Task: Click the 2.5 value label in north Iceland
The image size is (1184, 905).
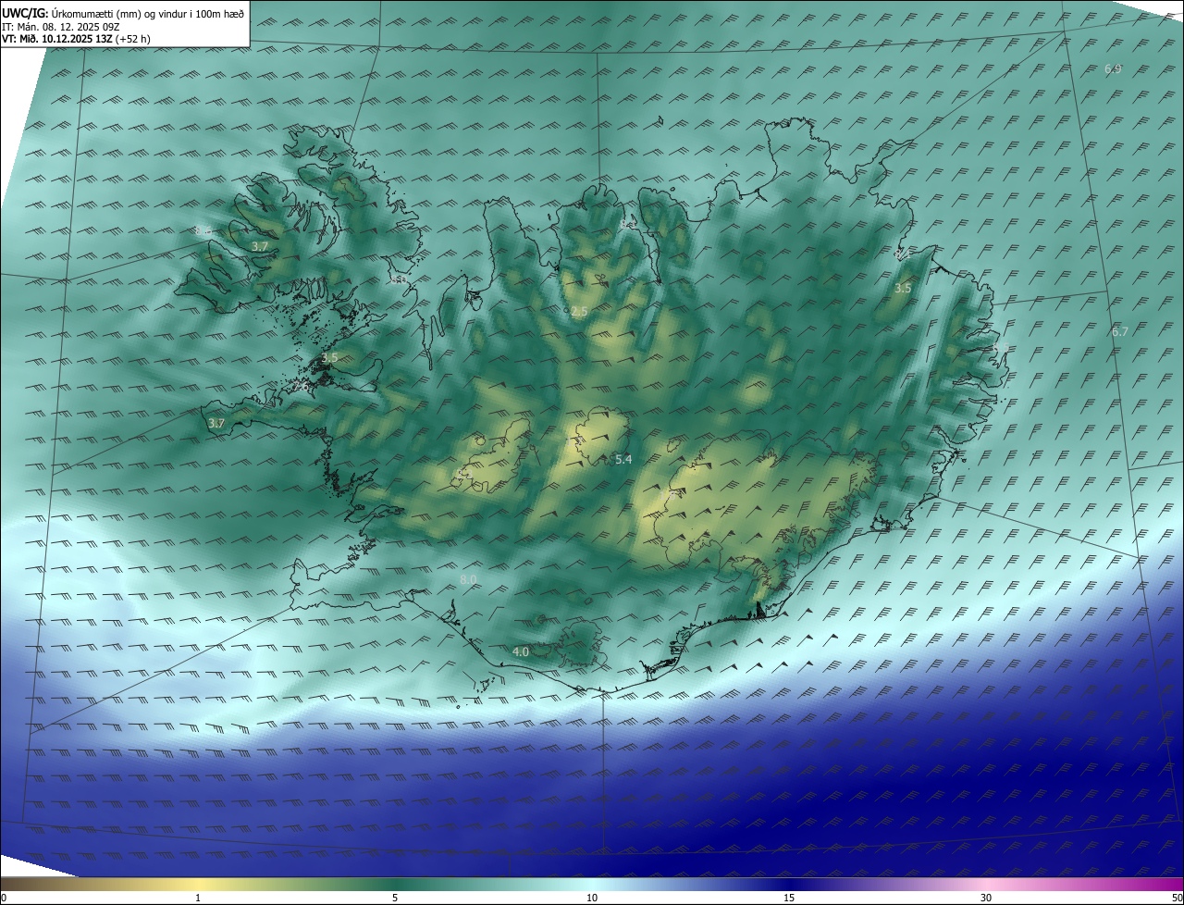Action: [x=579, y=312]
